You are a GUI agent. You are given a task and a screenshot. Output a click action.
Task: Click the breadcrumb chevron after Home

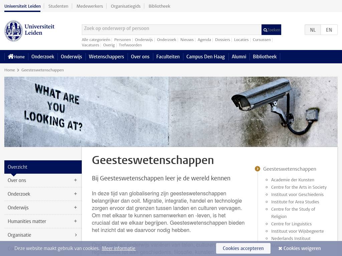18,70
